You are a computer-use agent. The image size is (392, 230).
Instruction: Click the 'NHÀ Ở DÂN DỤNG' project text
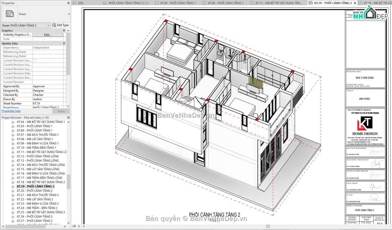click(364, 78)
